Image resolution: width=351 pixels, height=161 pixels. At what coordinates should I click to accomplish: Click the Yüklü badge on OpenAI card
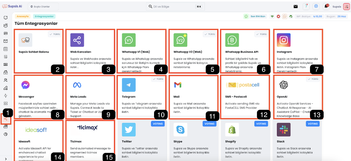(x=313, y=79)
